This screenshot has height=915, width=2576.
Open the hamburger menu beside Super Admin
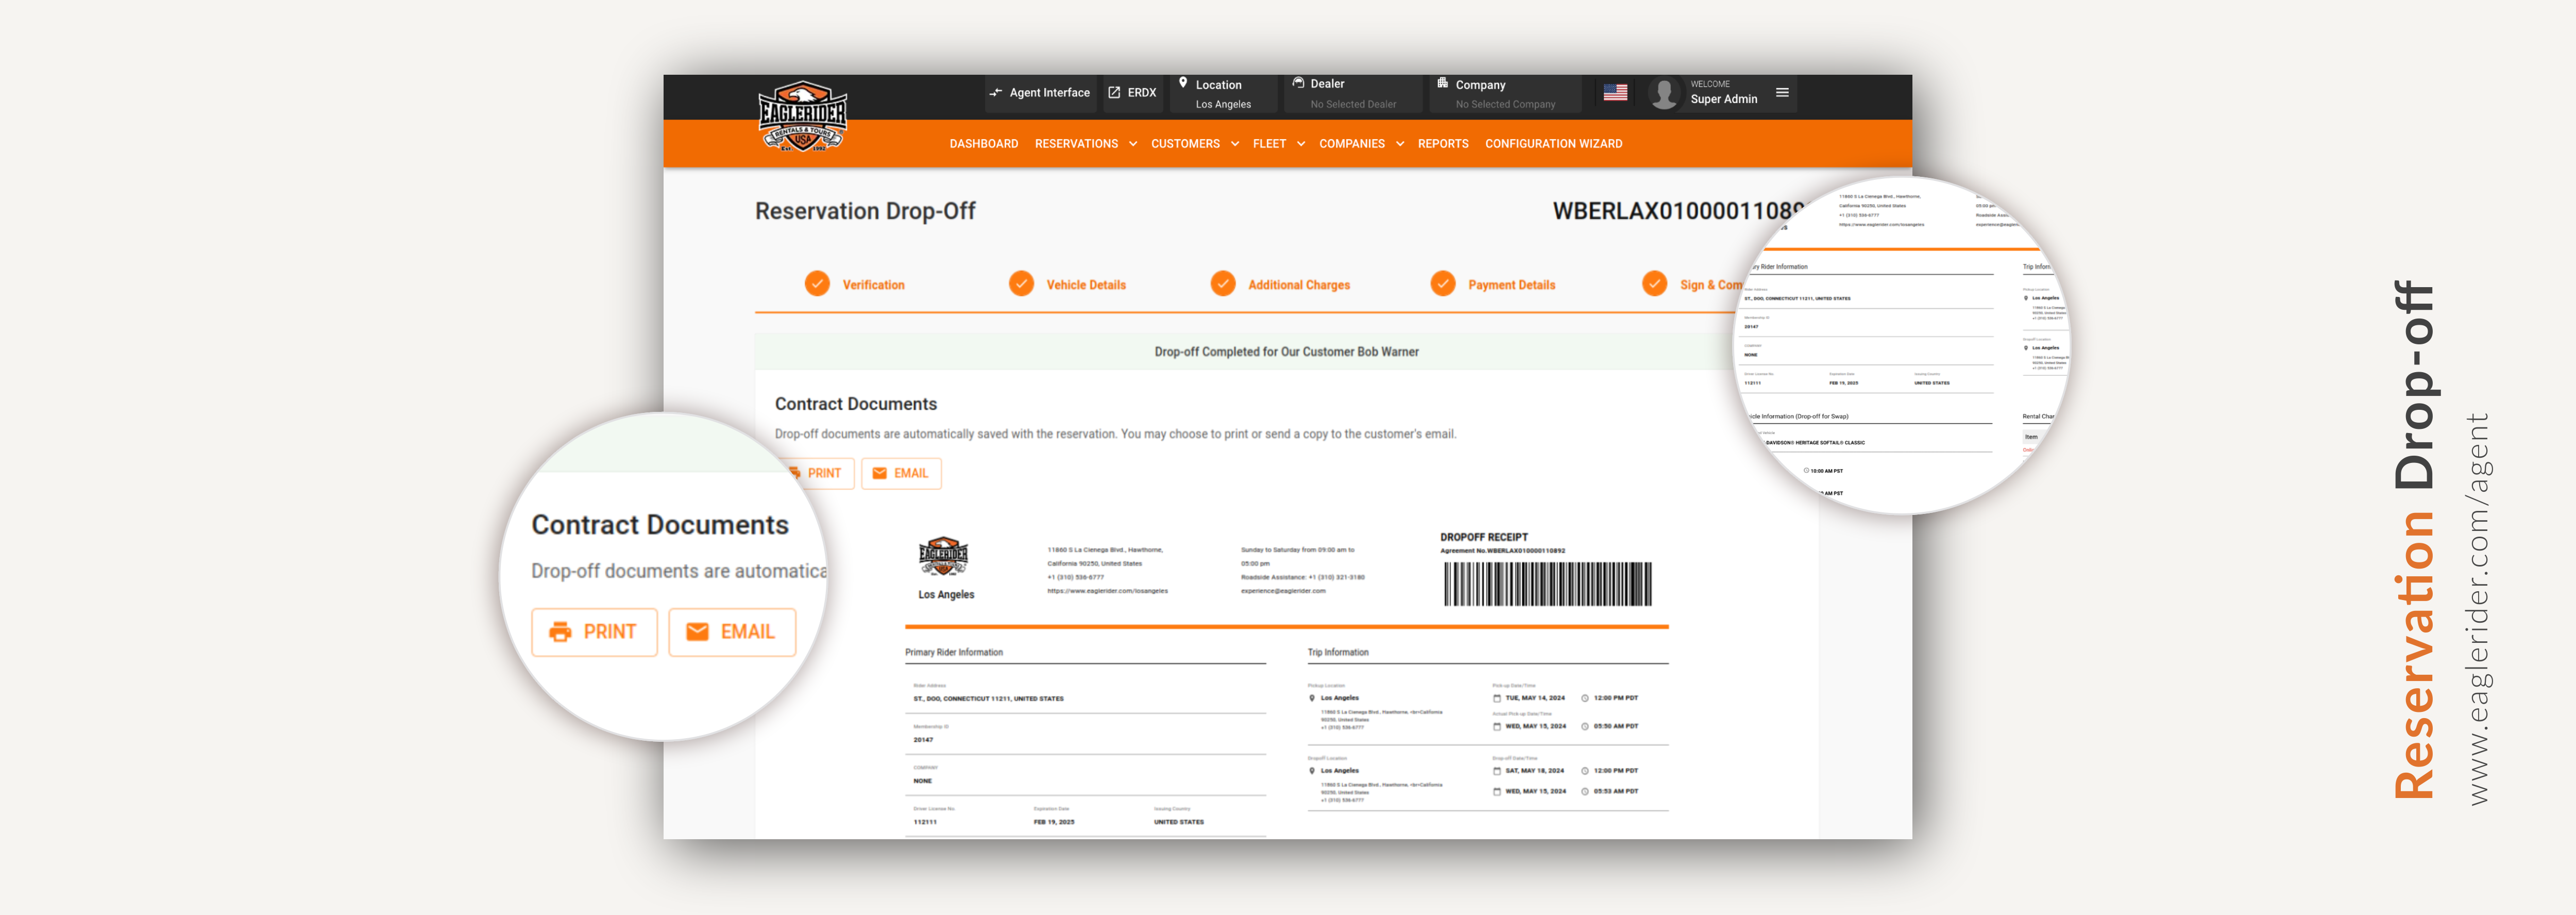point(1782,92)
